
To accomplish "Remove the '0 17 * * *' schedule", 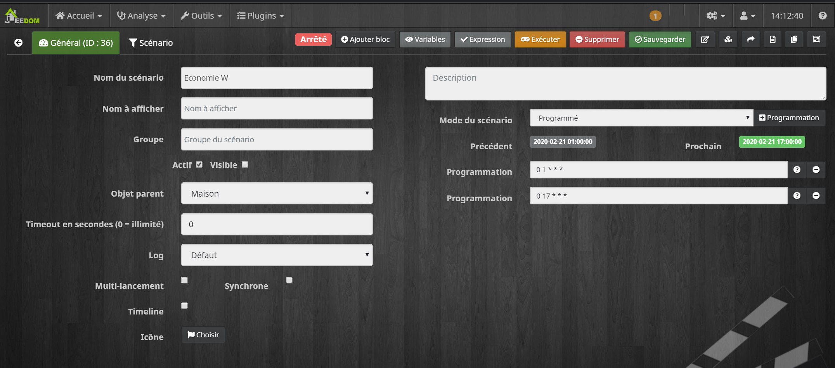I will point(816,196).
